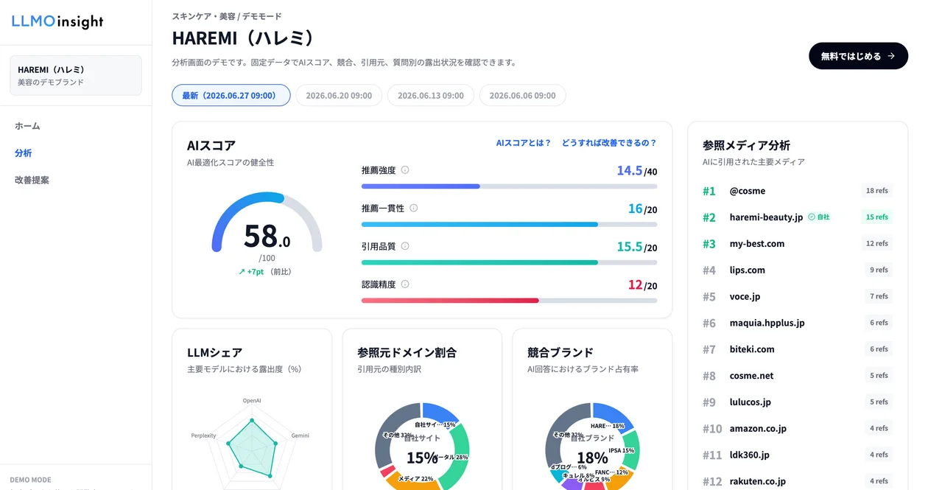This screenshot has width=928, height=490.
Task: Click 無料ではじめる button
Action: point(858,56)
